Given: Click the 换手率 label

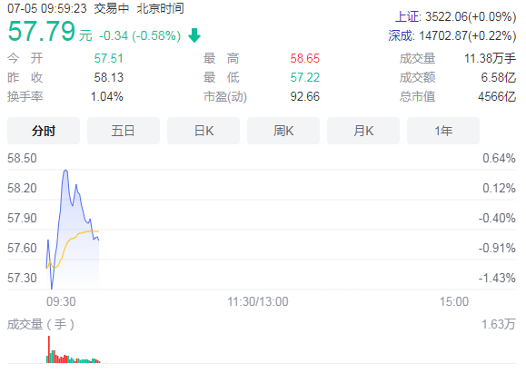Looking at the screenshot, I should point(25,96).
